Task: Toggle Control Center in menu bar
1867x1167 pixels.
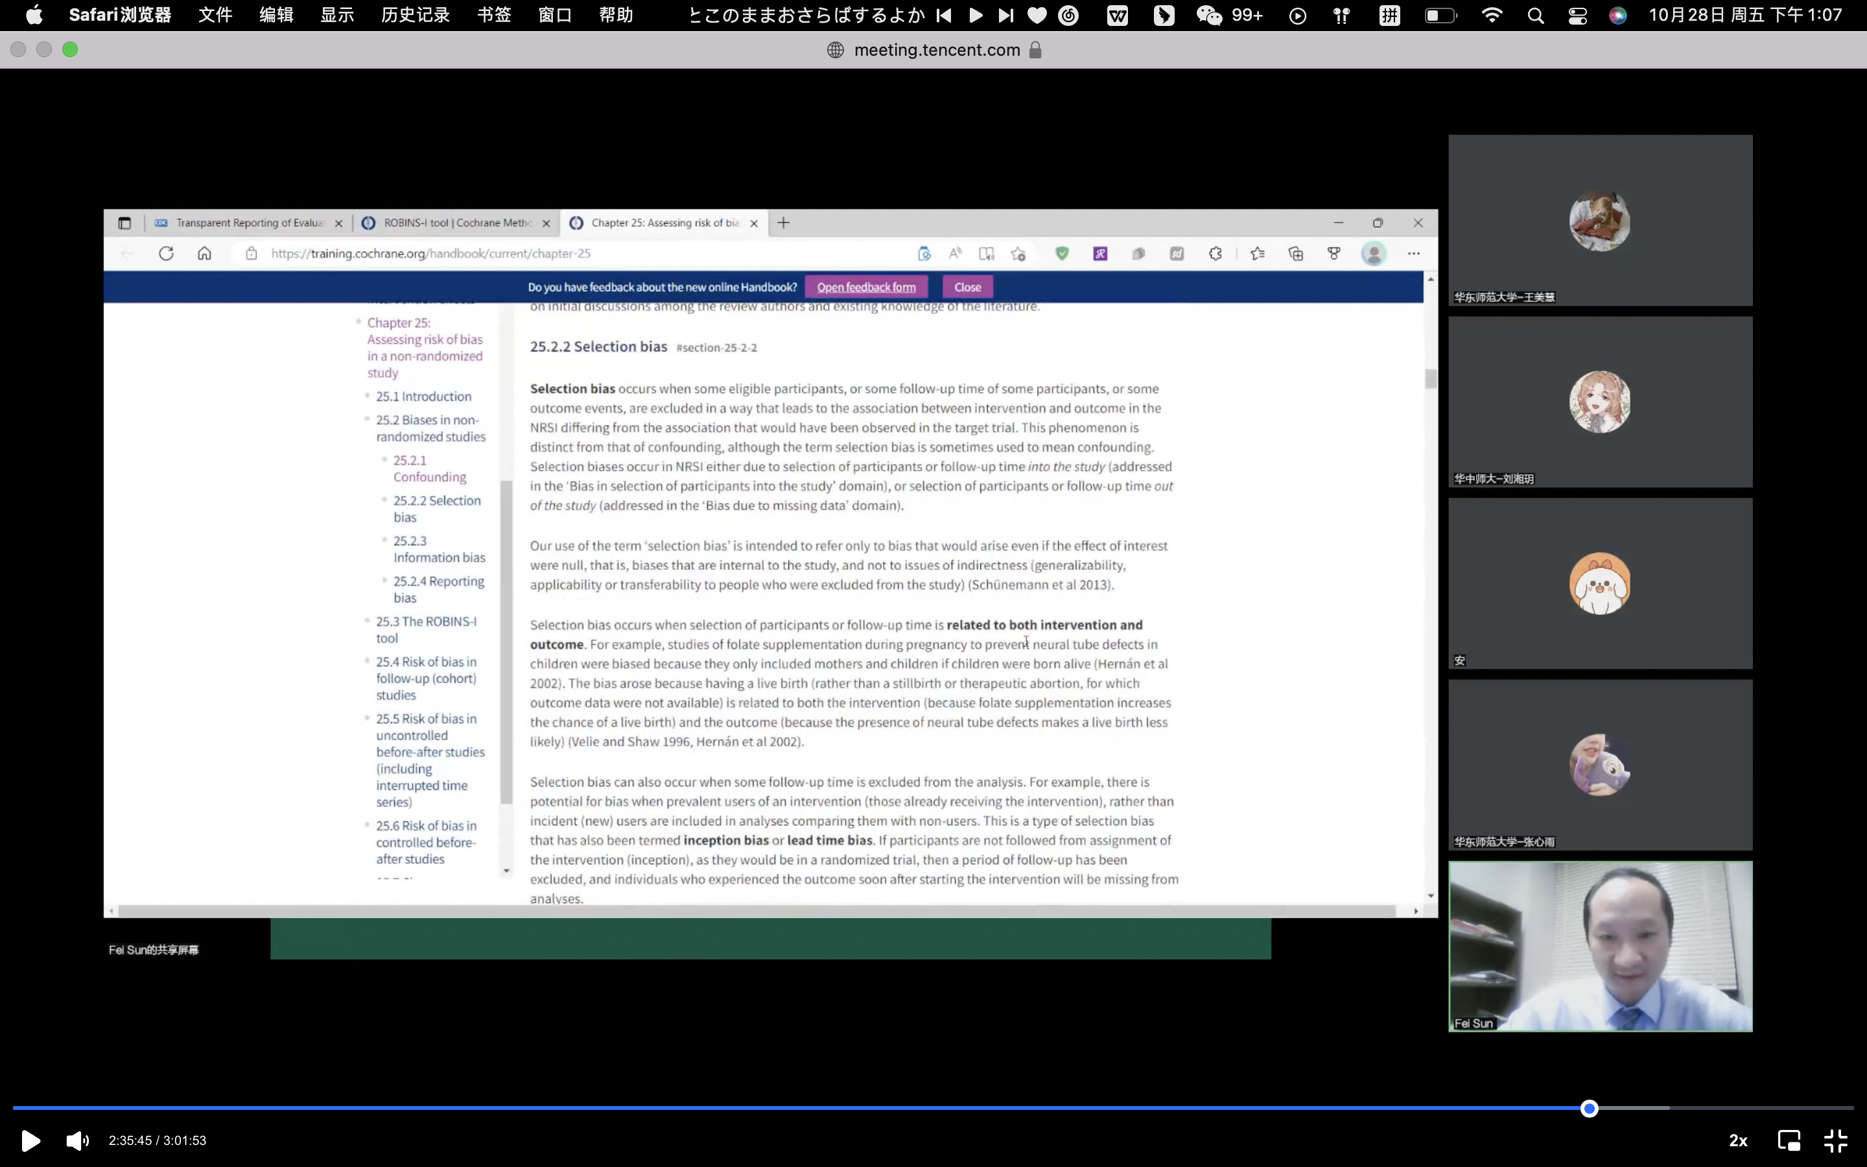Action: click(1577, 15)
